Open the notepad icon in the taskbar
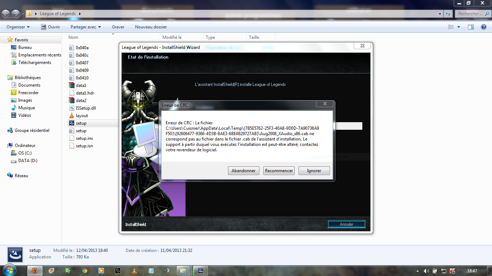 point(151,271)
